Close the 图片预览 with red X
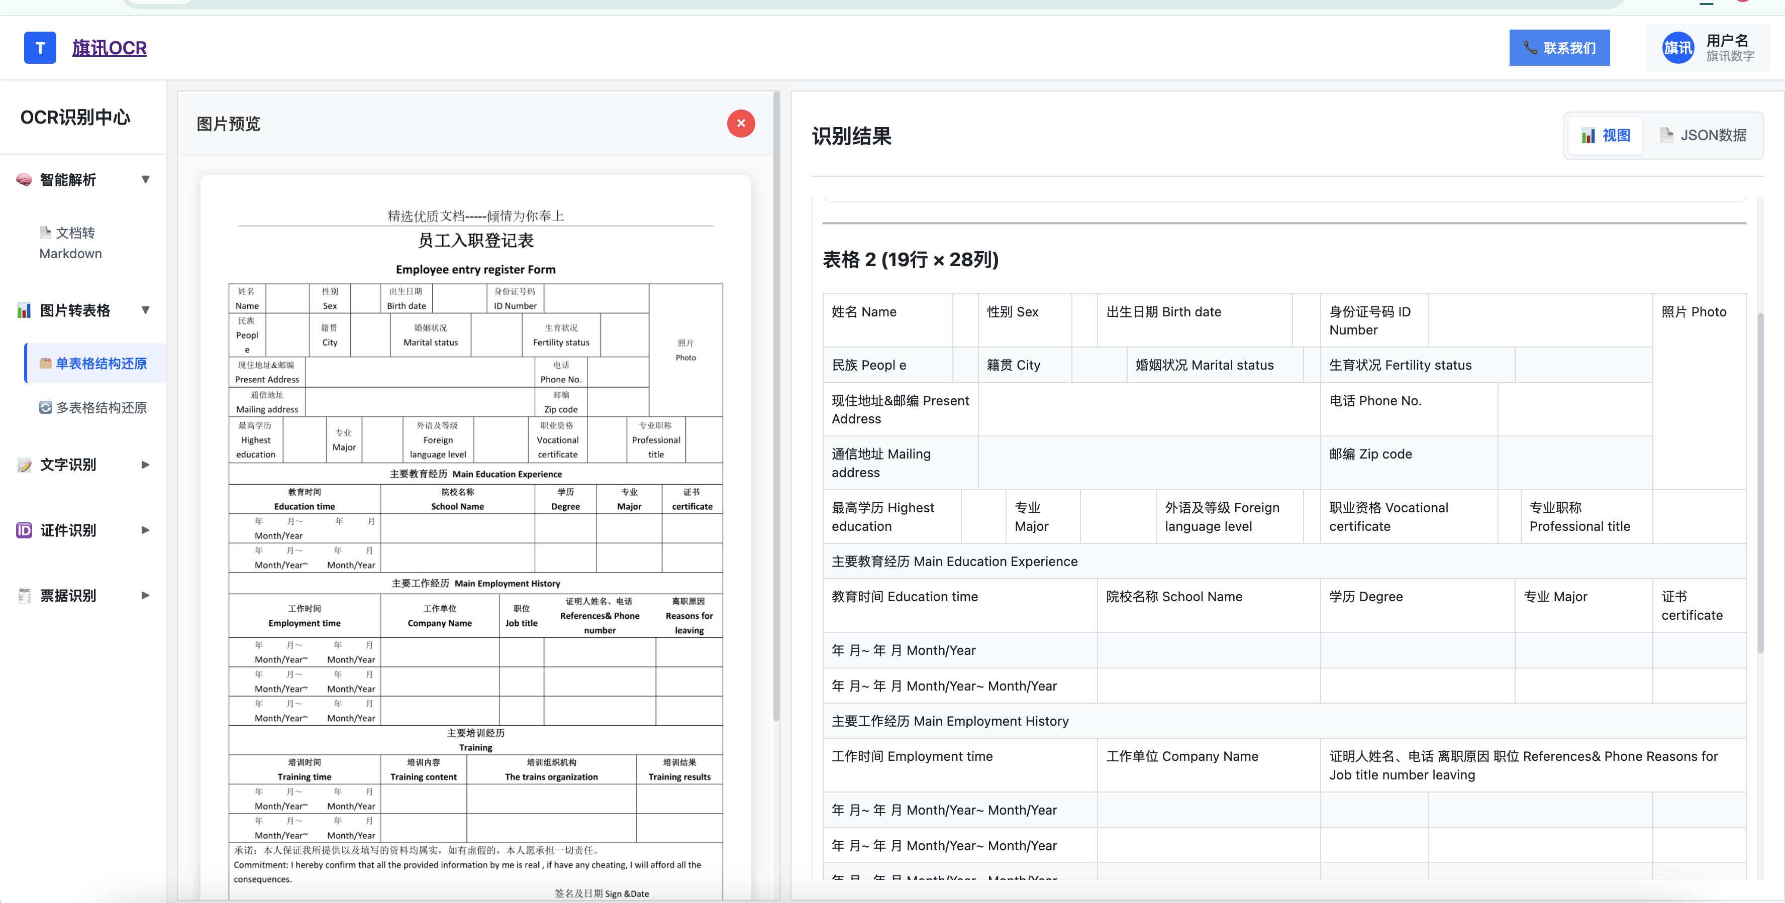This screenshot has height=903, width=1785. tap(741, 123)
